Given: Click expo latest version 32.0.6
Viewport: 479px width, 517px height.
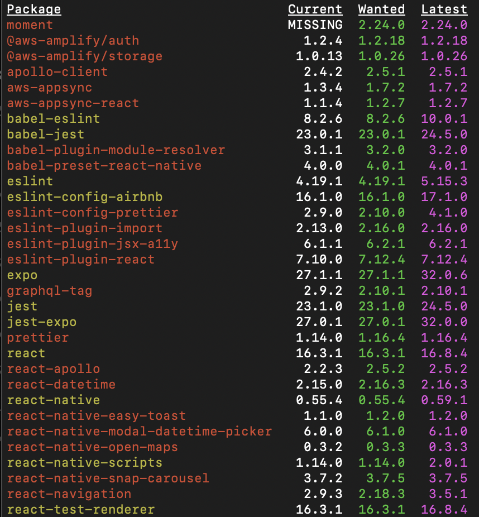Looking at the screenshot, I should point(444,275).
